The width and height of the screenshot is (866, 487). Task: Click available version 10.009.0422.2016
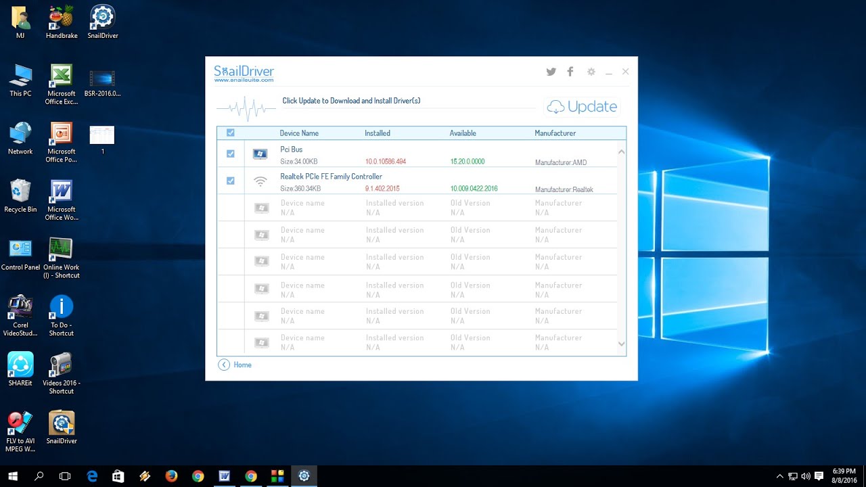[x=474, y=189]
